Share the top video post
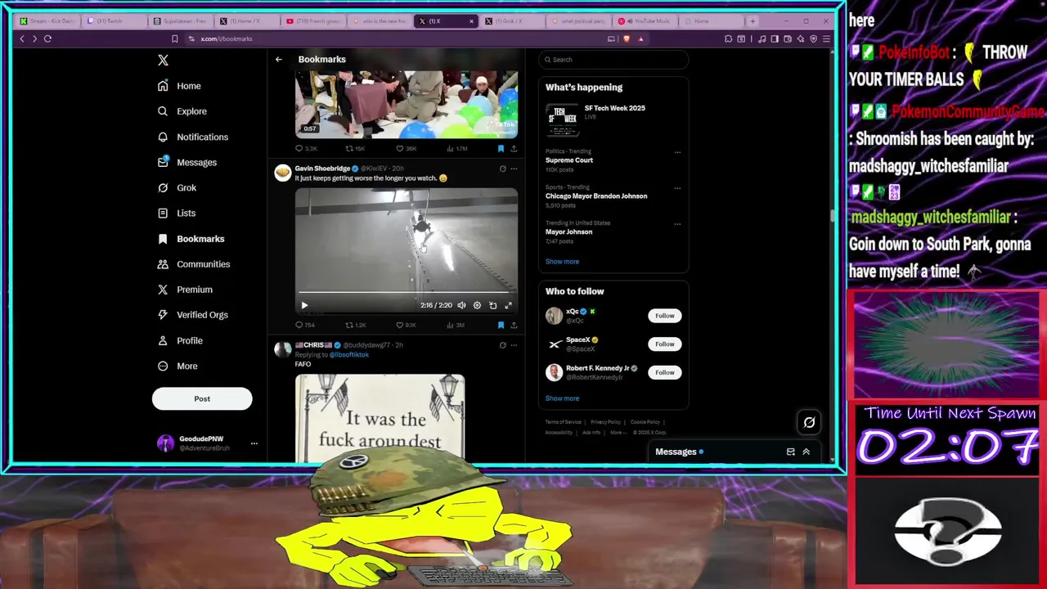Screen dimensions: 1047x589 tap(514, 149)
